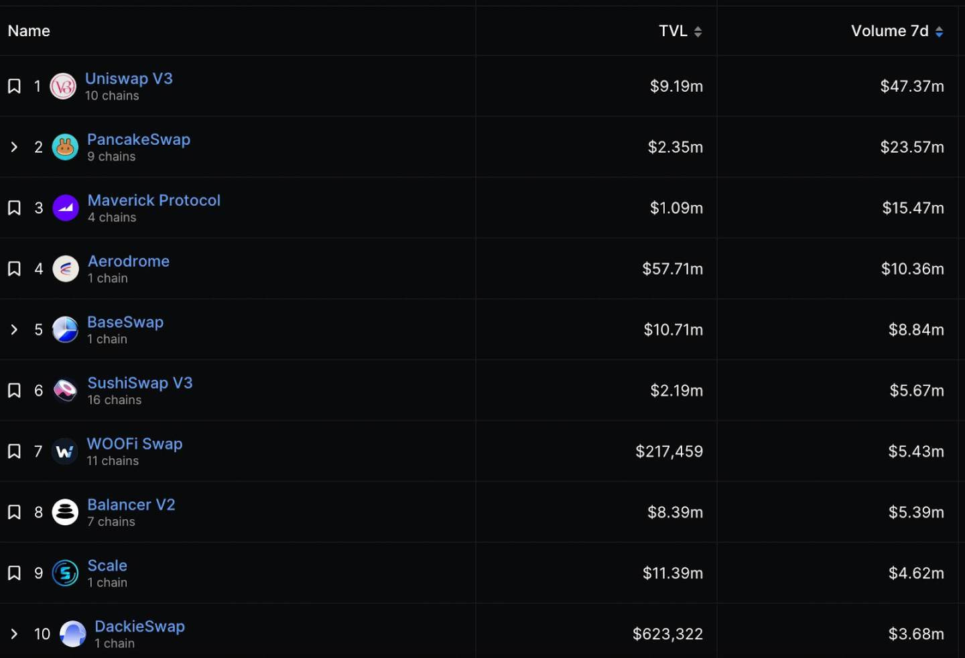
Task: Open the WOOFi Swap protocol link
Action: pos(135,444)
